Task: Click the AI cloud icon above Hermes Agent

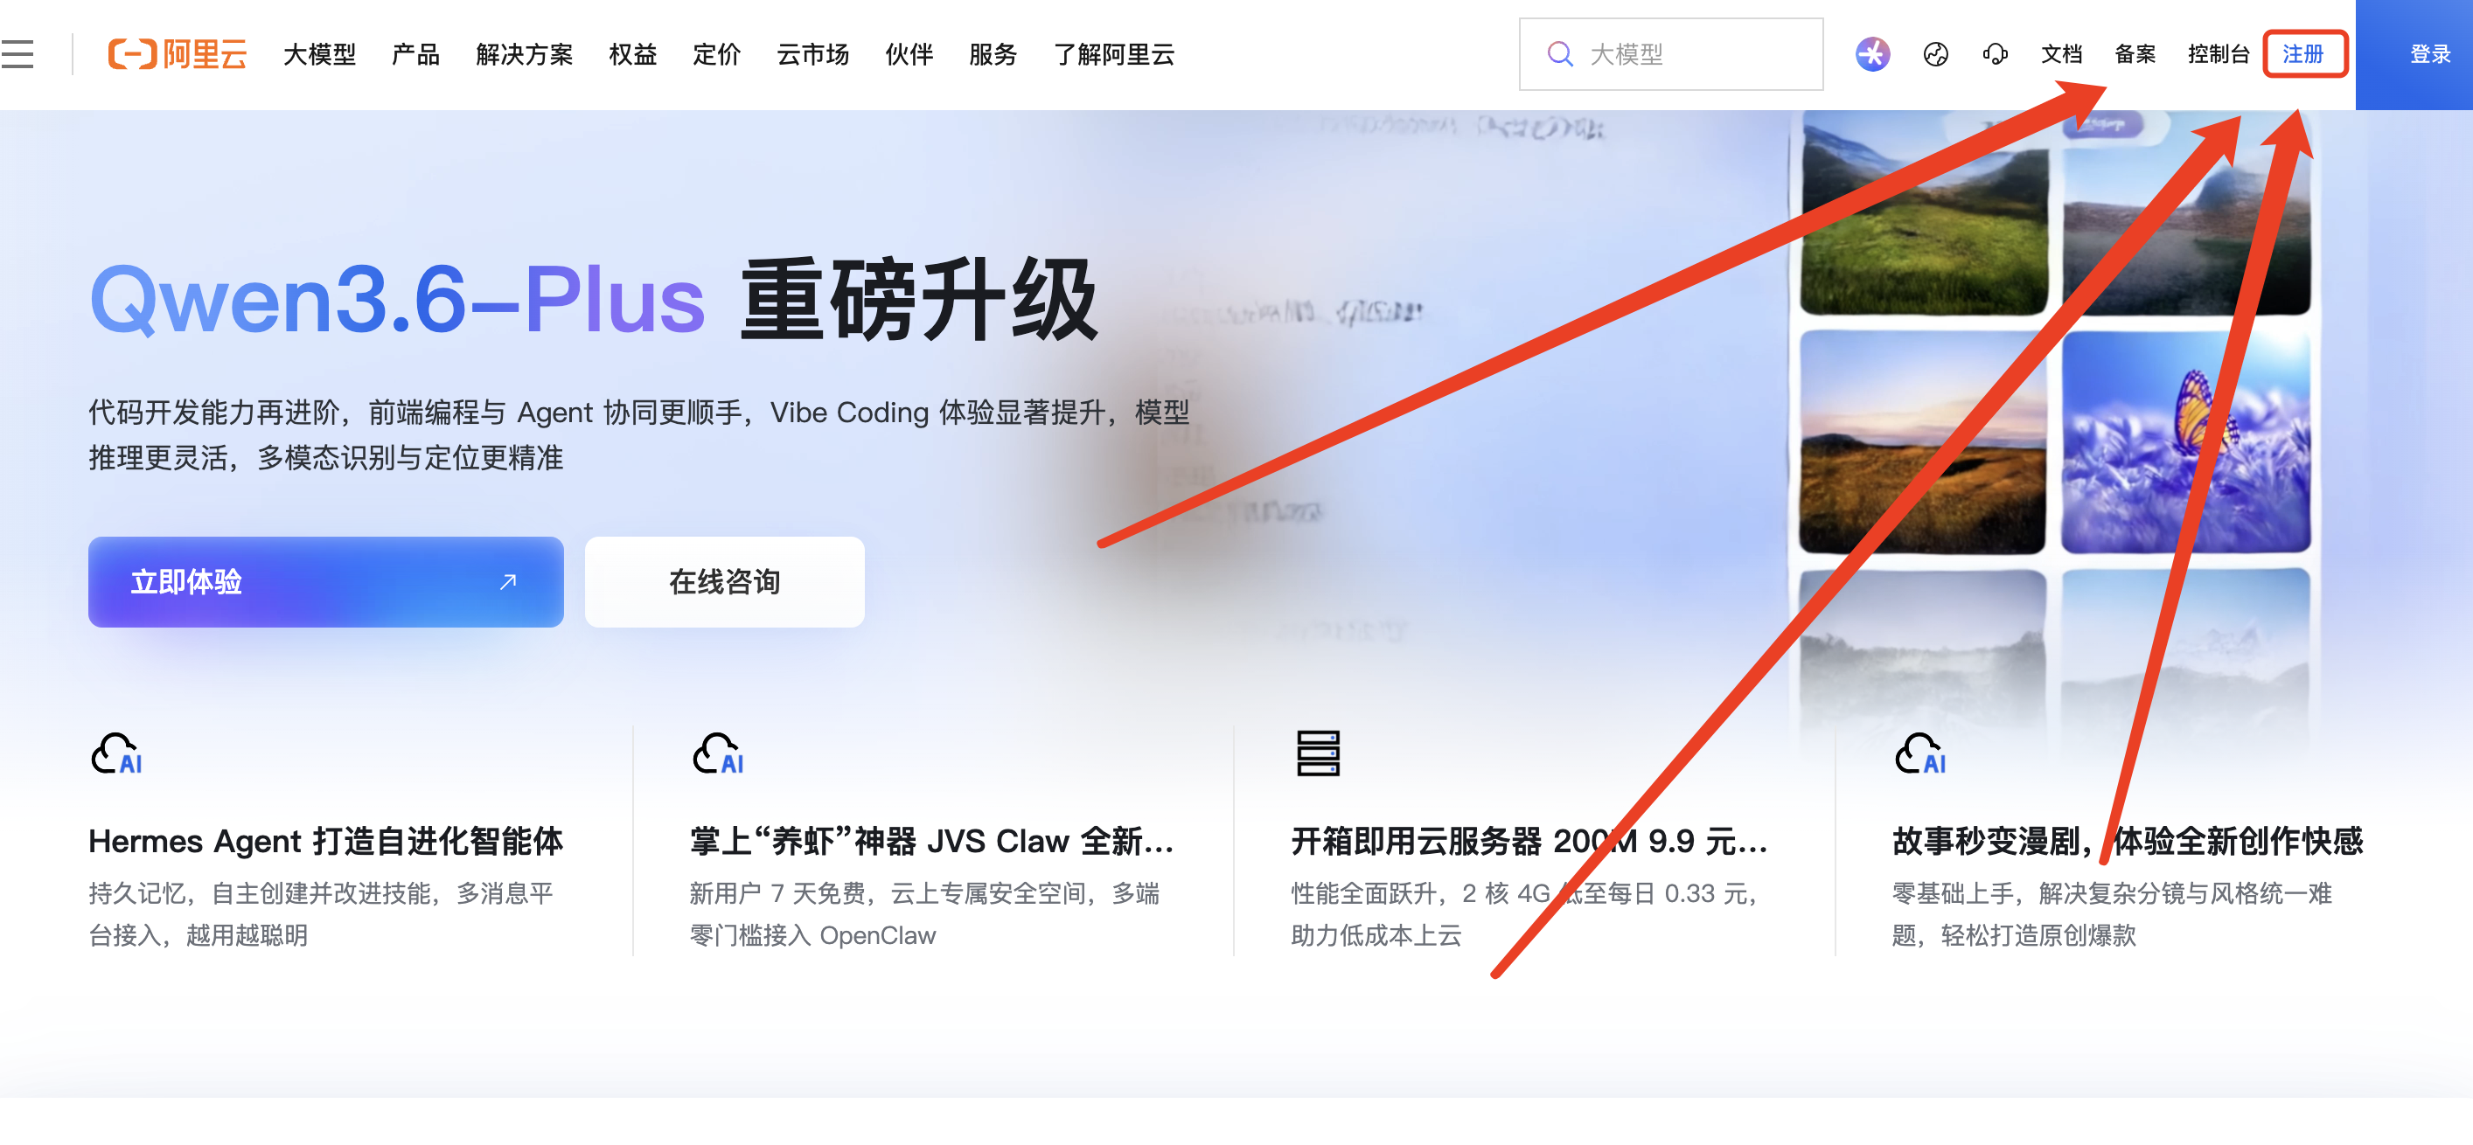Action: click(117, 755)
